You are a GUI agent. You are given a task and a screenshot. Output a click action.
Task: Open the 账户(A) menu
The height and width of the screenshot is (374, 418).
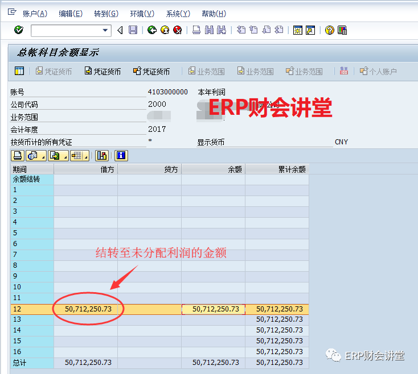[35, 14]
